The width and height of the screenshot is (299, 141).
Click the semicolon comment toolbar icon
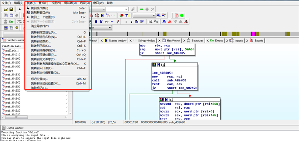(x=131, y=21)
